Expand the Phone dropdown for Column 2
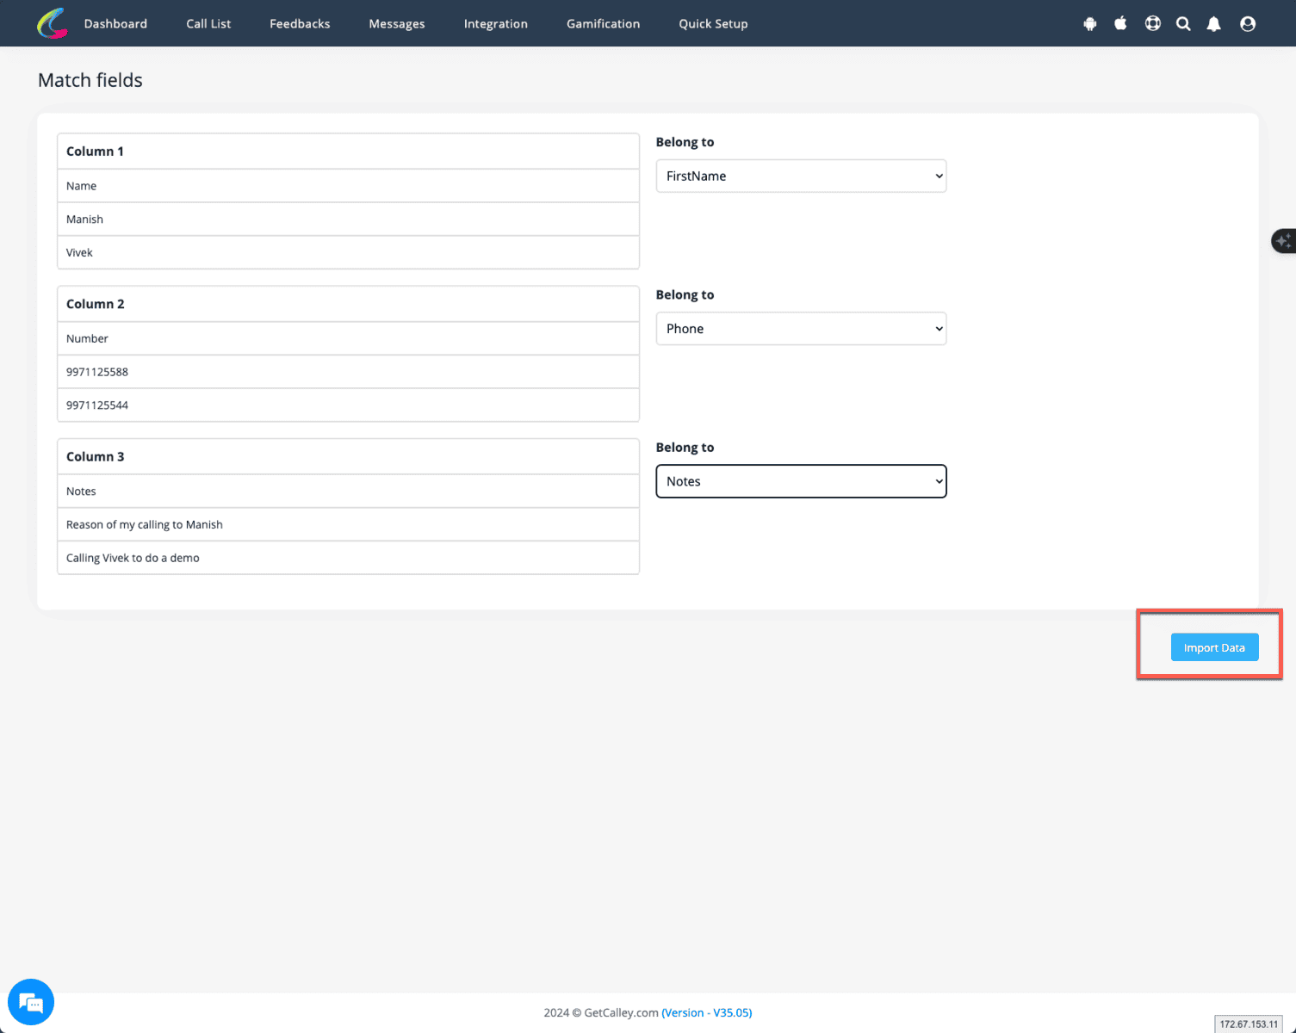This screenshot has height=1033, width=1296. (x=801, y=329)
